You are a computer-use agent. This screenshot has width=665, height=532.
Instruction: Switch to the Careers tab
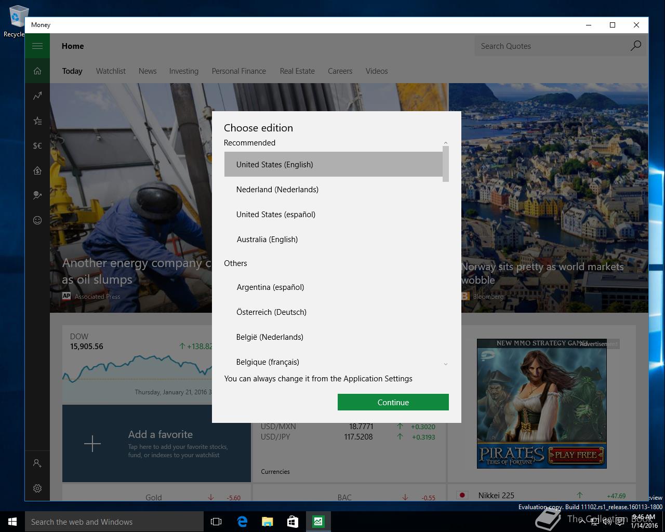(x=340, y=71)
